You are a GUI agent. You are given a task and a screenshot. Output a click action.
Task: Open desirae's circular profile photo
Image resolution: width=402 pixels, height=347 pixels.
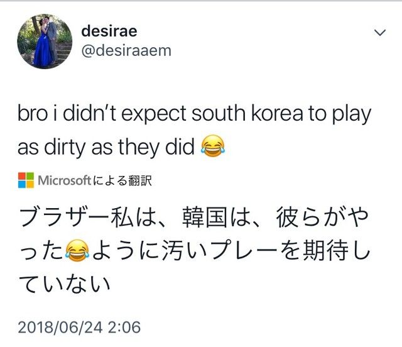coord(45,41)
